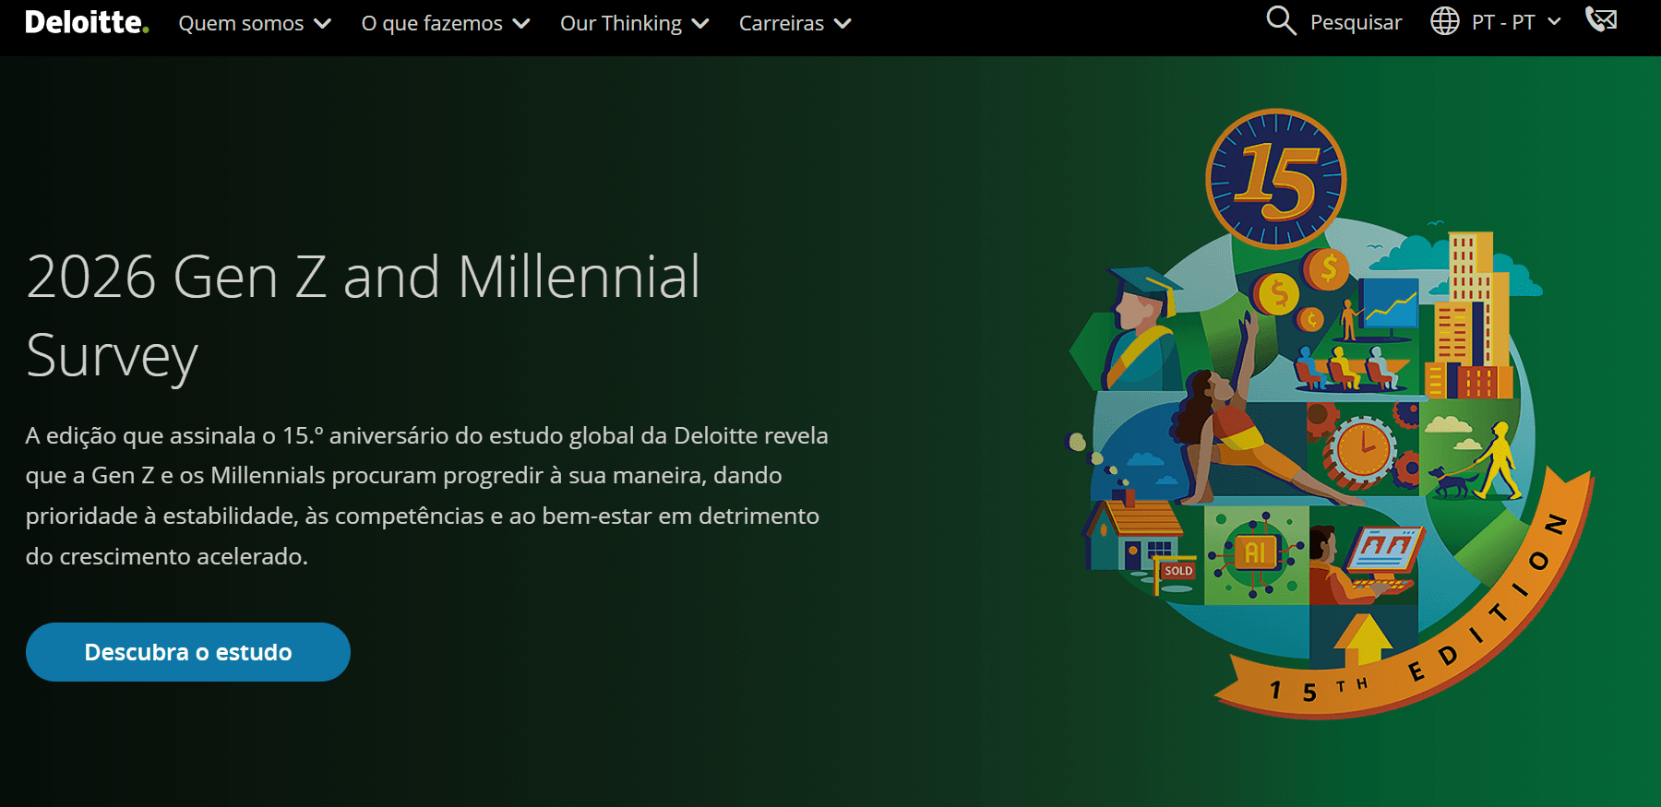
Task: Open the Quem somos menu
Action: 241,23
